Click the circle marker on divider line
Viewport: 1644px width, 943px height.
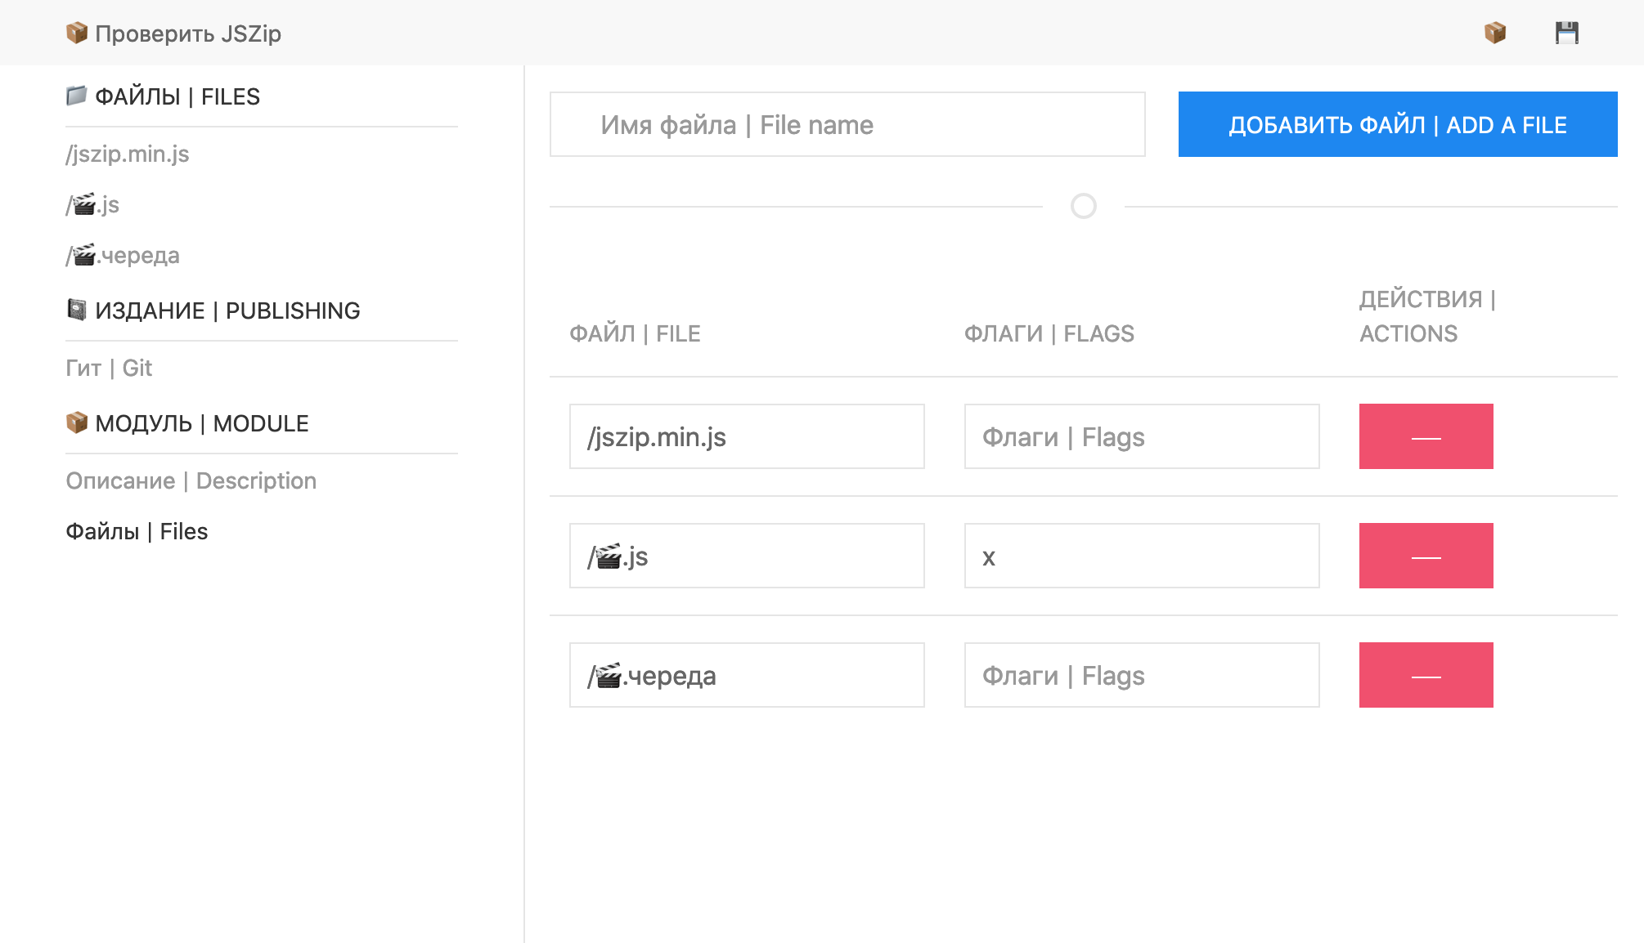pyautogui.click(x=1083, y=206)
